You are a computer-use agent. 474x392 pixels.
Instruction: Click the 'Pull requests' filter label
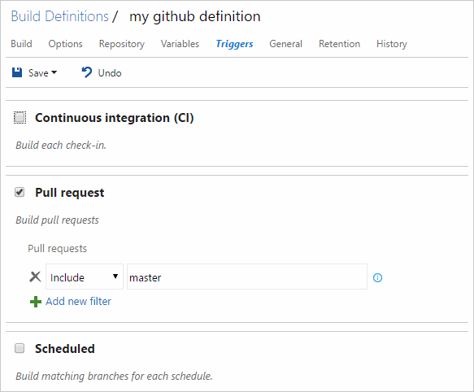57,249
